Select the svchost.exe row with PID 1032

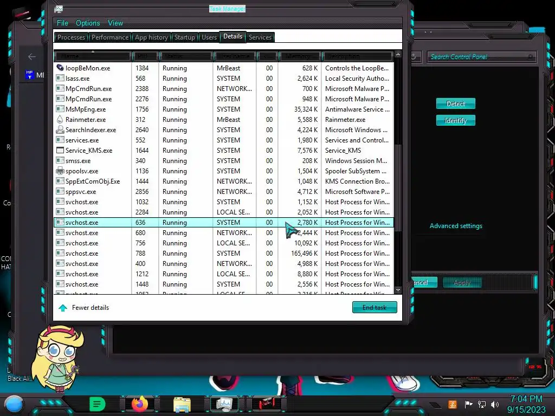pos(223,202)
